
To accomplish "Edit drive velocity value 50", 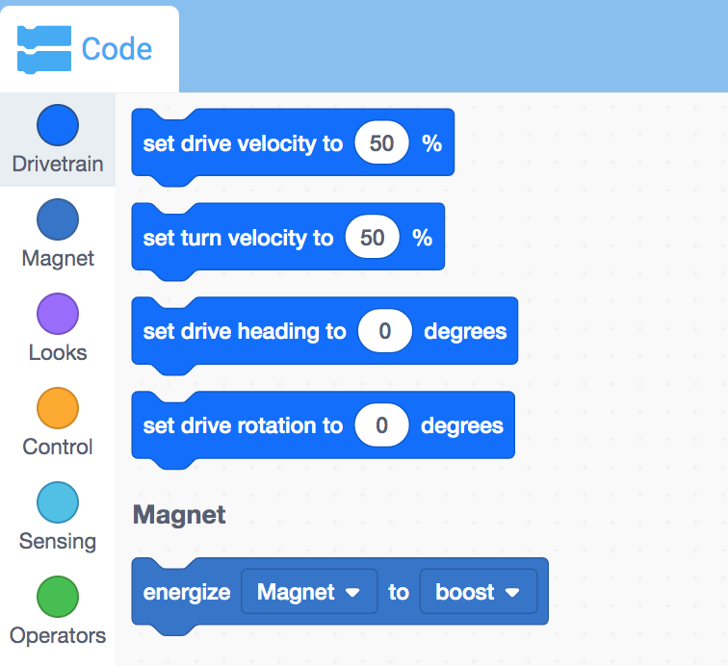I will tap(381, 143).
